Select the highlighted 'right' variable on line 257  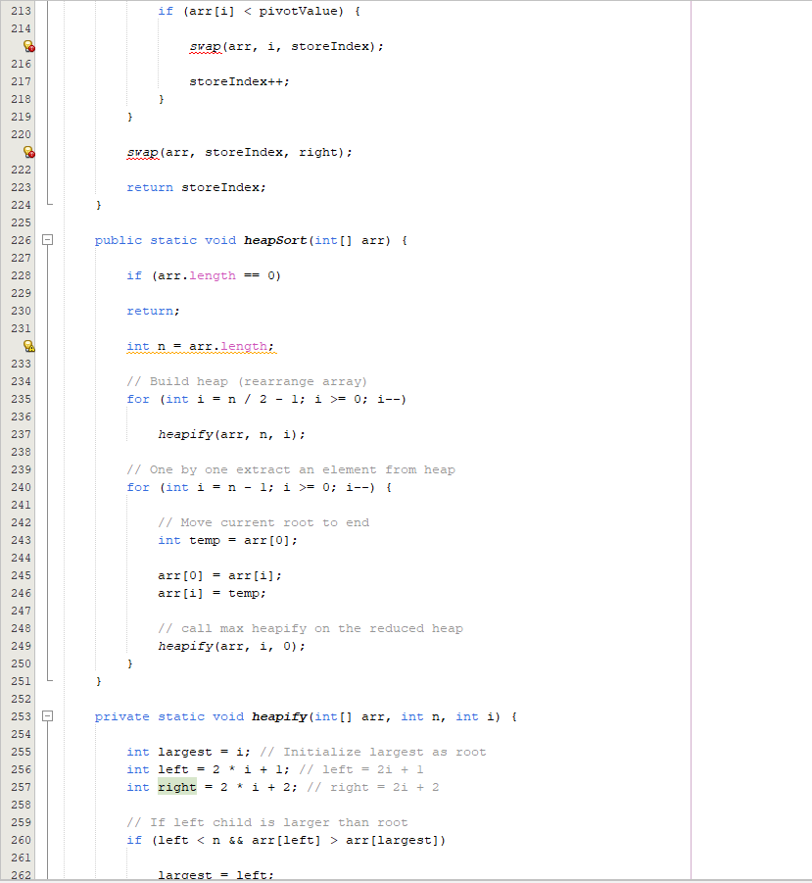(x=176, y=787)
